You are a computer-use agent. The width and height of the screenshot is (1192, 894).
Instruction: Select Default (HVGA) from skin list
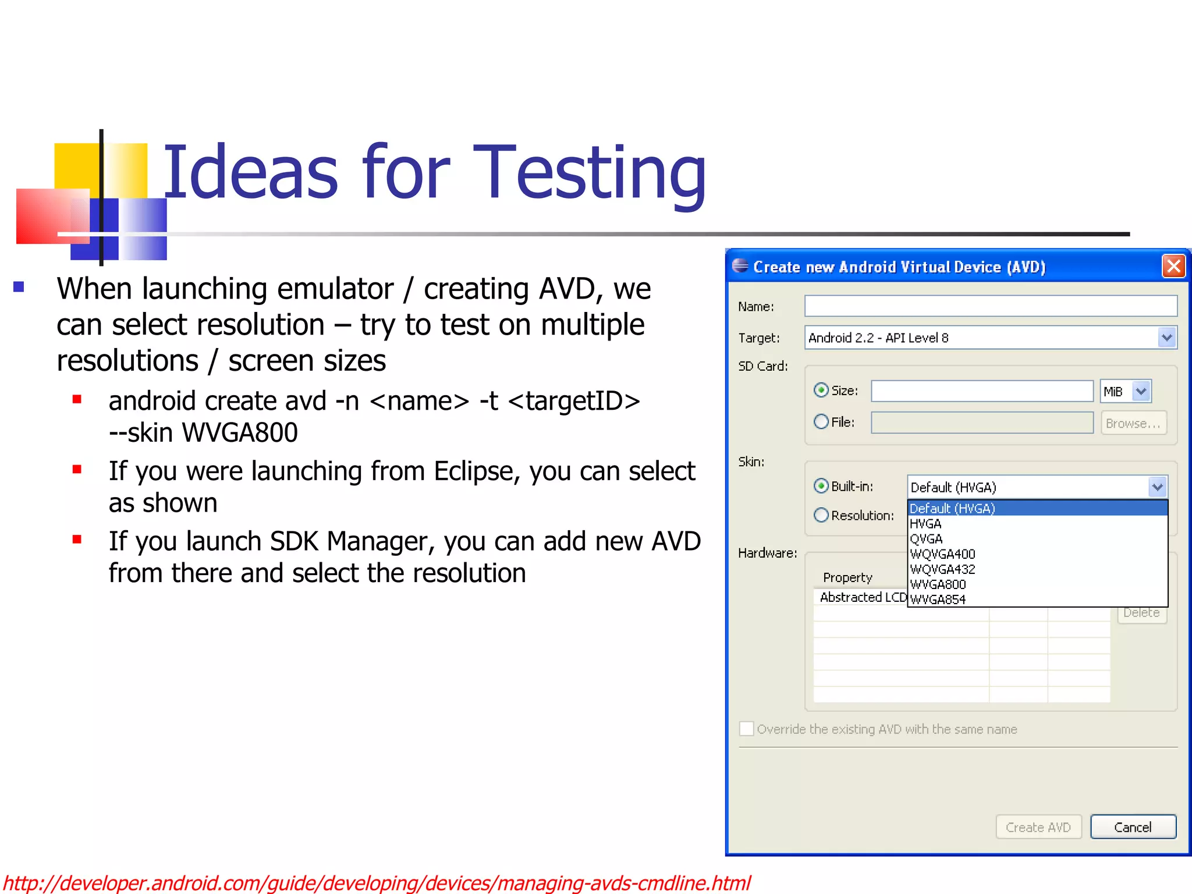click(x=953, y=508)
